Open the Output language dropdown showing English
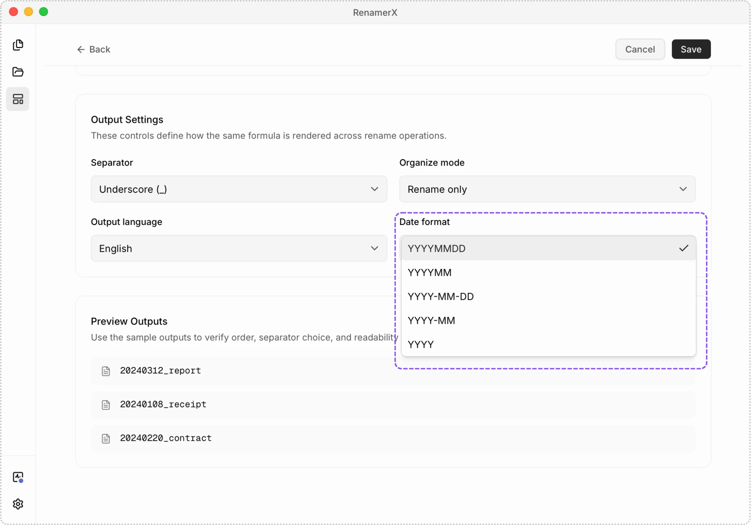This screenshot has width=751, height=525. 239,248
